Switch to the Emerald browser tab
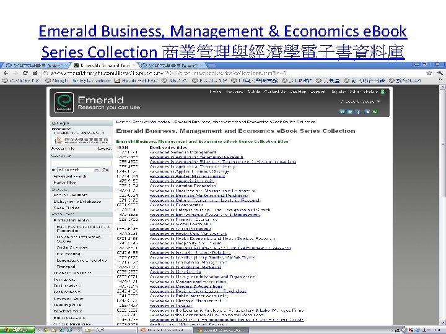This screenshot has height=334, width=446. tap(104, 66)
